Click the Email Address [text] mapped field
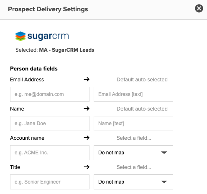Screen dimensions: 207x194 [133, 94]
